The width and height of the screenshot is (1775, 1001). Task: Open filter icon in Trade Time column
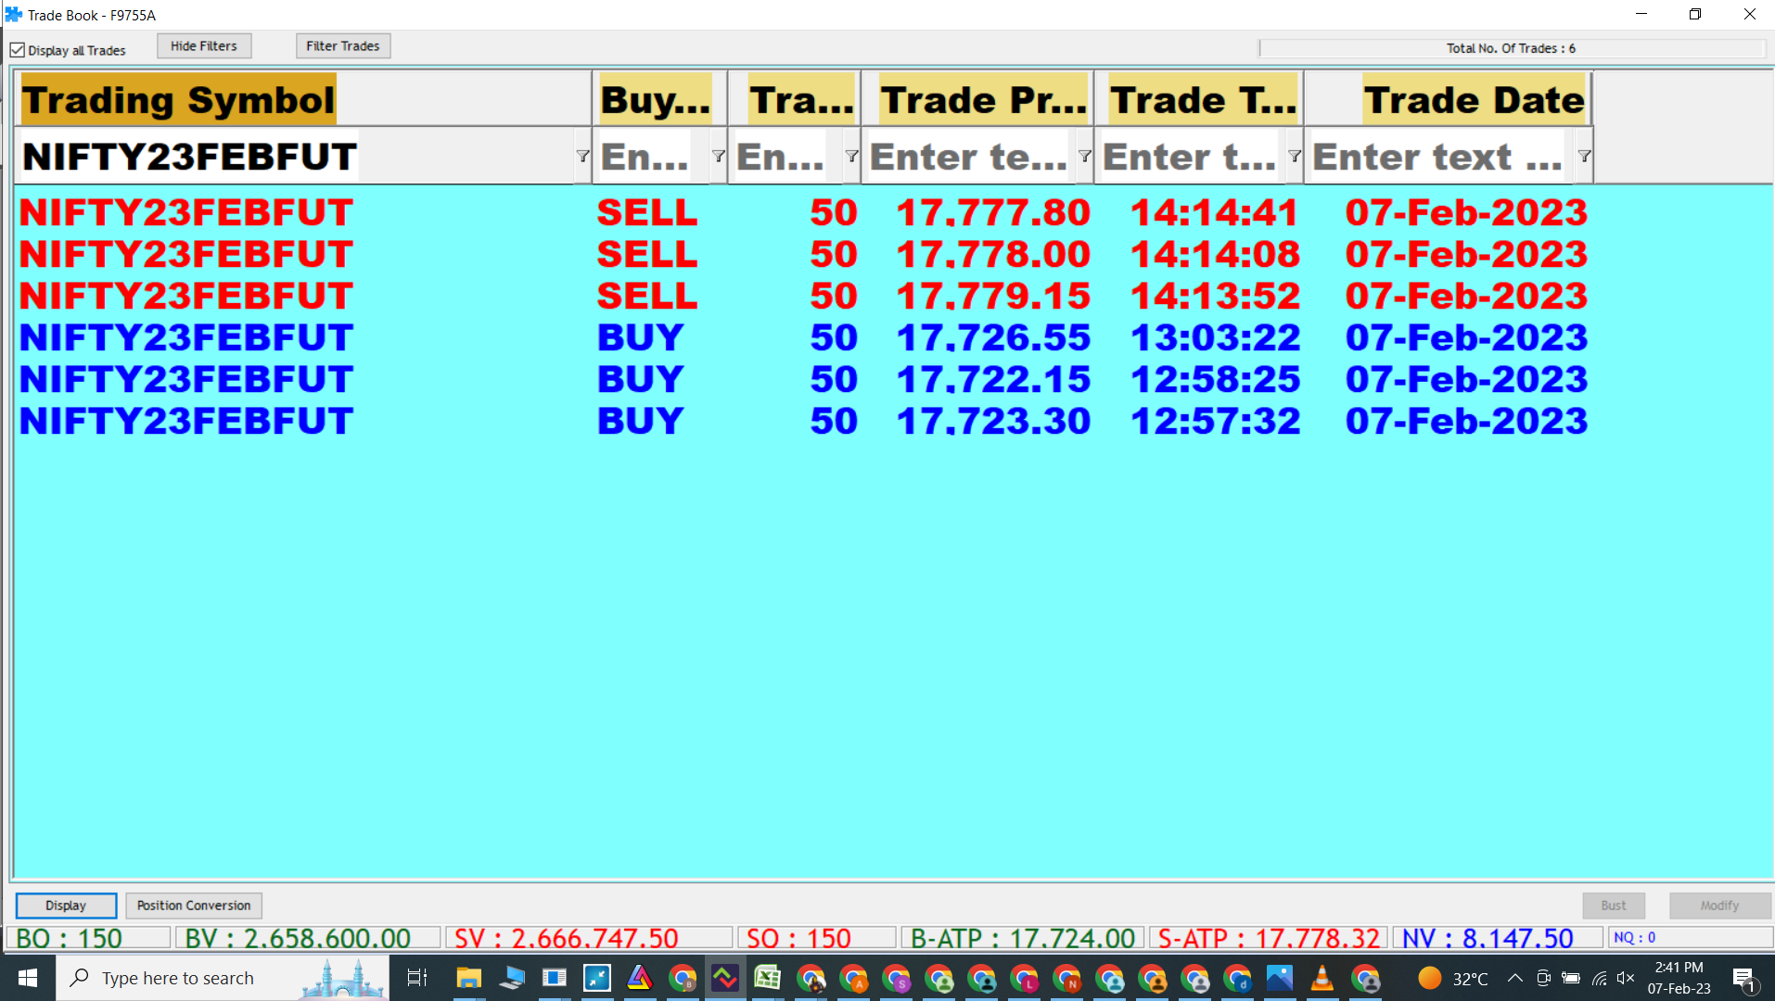[1294, 156]
